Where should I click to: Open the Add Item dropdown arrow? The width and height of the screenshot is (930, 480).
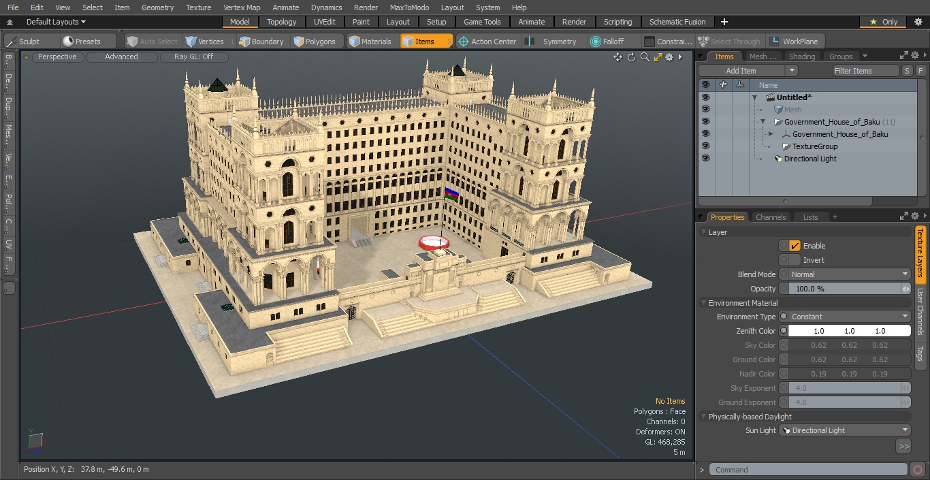(791, 71)
